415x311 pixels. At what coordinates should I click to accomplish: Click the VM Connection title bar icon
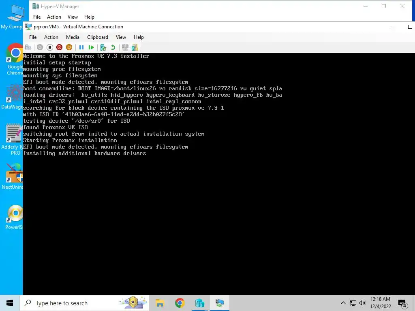28,26
